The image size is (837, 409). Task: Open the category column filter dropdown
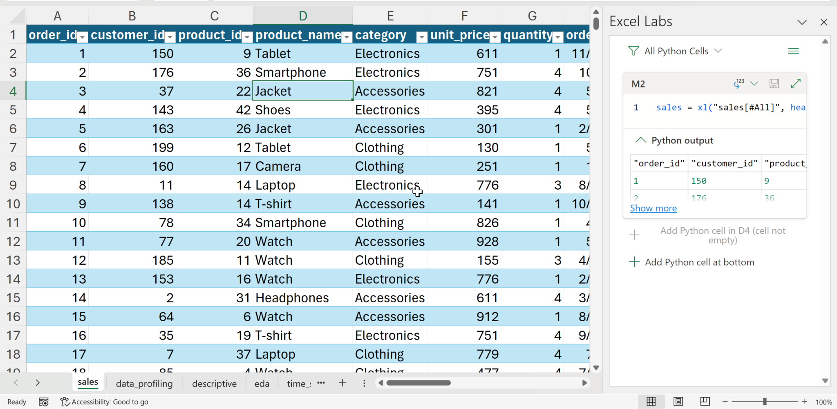(421, 37)
